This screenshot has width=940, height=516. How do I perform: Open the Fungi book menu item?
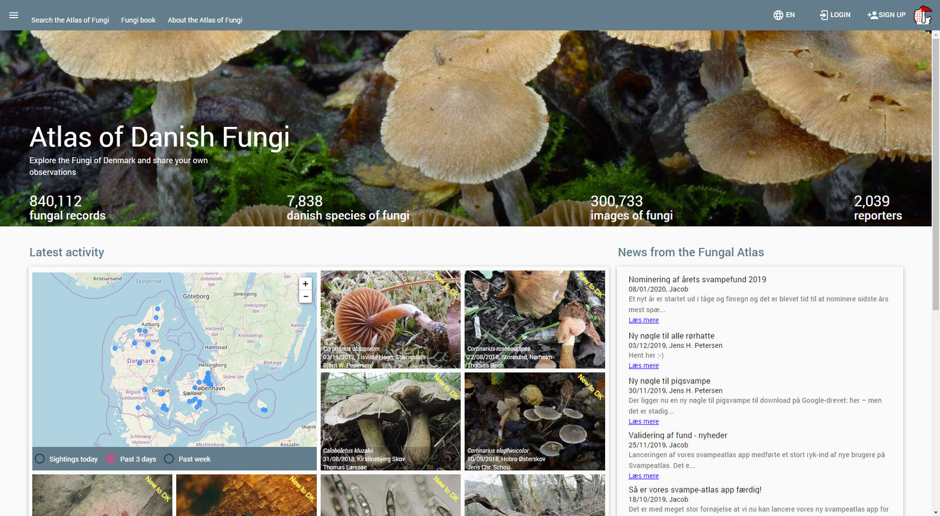click(x=138, y=20)
